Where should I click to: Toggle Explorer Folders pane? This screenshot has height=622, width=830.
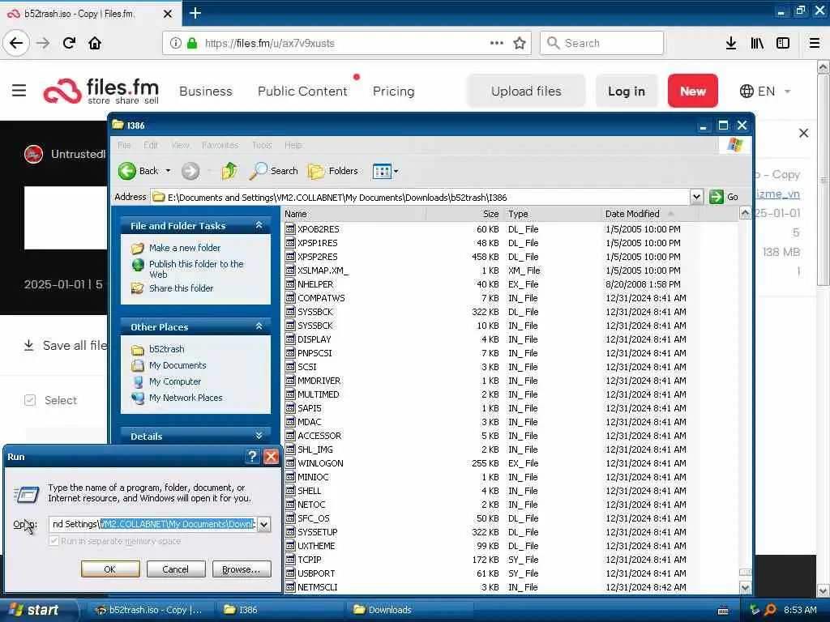pos(333,171)
